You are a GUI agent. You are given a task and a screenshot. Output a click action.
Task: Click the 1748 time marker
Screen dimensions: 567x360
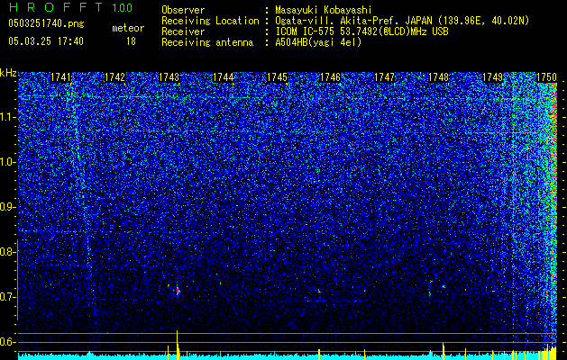[438, 77]
